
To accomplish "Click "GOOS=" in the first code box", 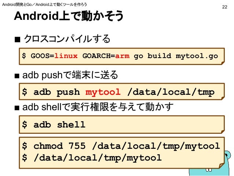I will (43, 56).
